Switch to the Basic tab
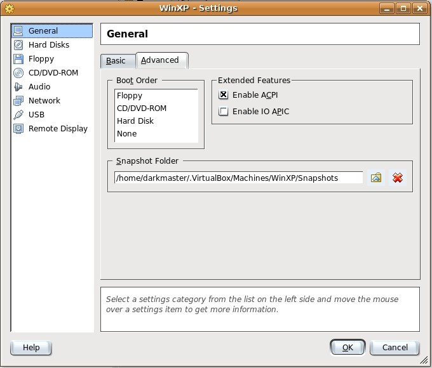Image resolution: width=432 pixels, height=368 pixels. coord(118,61)
